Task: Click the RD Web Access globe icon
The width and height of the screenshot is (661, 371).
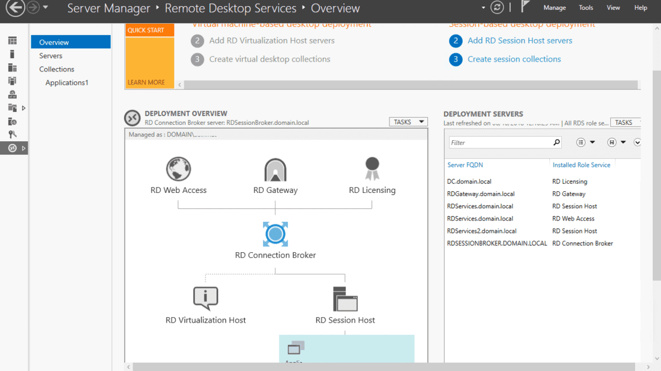Action: 178,169
